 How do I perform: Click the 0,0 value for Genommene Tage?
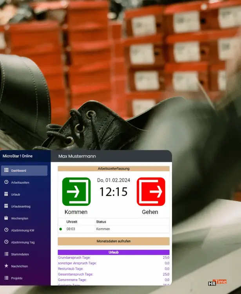[x=167, y=280]
